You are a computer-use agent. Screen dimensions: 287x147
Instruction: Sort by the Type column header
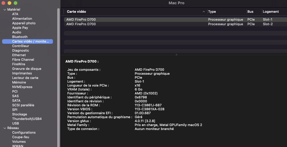click(x=212, y=12)
